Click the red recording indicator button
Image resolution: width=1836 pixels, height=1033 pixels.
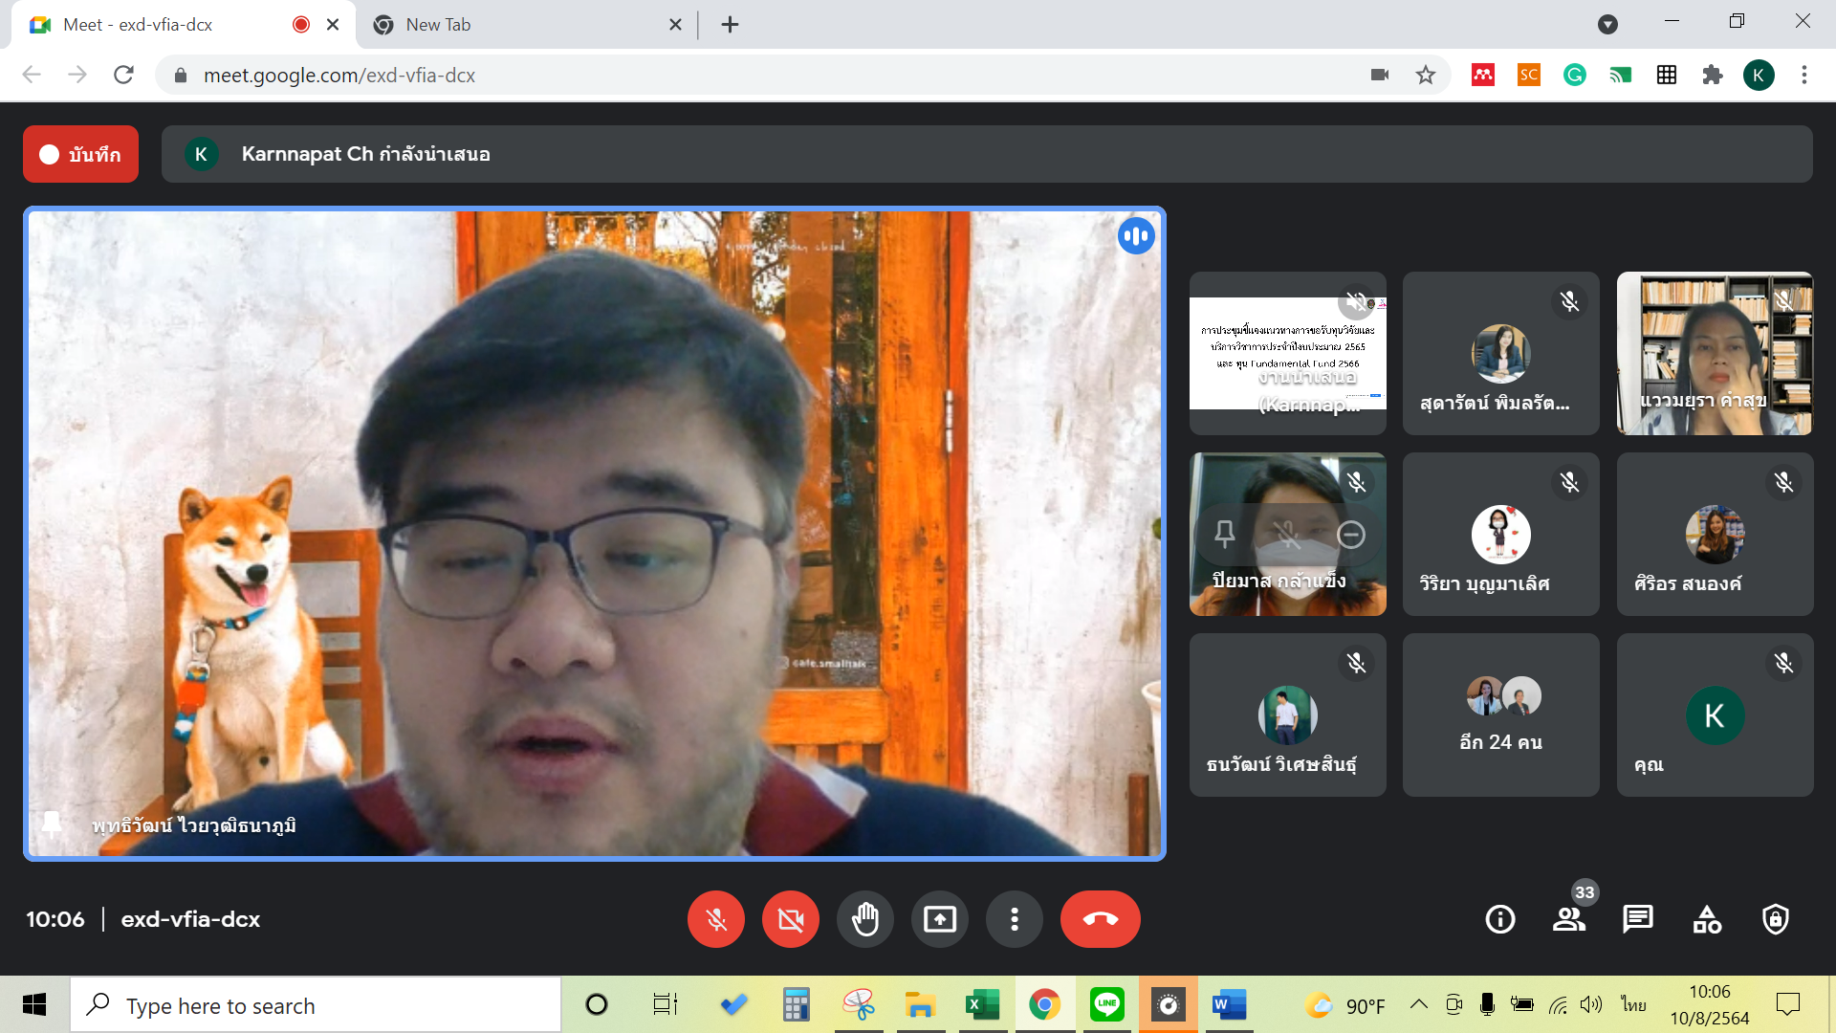coord(80,154)
